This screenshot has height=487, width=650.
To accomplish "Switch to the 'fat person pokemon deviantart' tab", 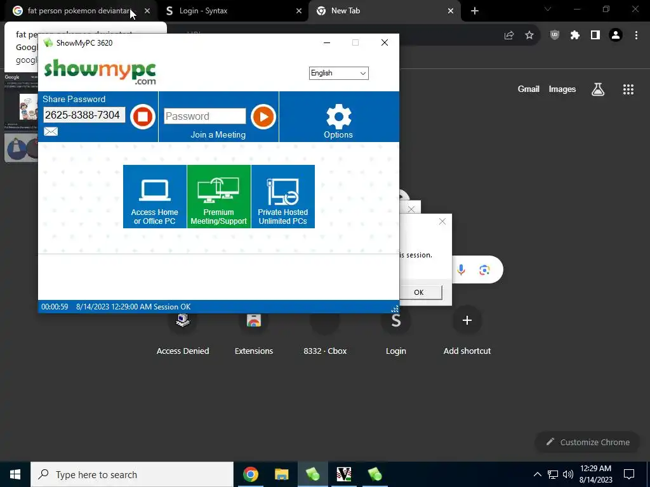I will point(79,11).
